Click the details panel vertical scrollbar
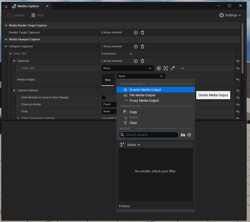 coord(242,48)
